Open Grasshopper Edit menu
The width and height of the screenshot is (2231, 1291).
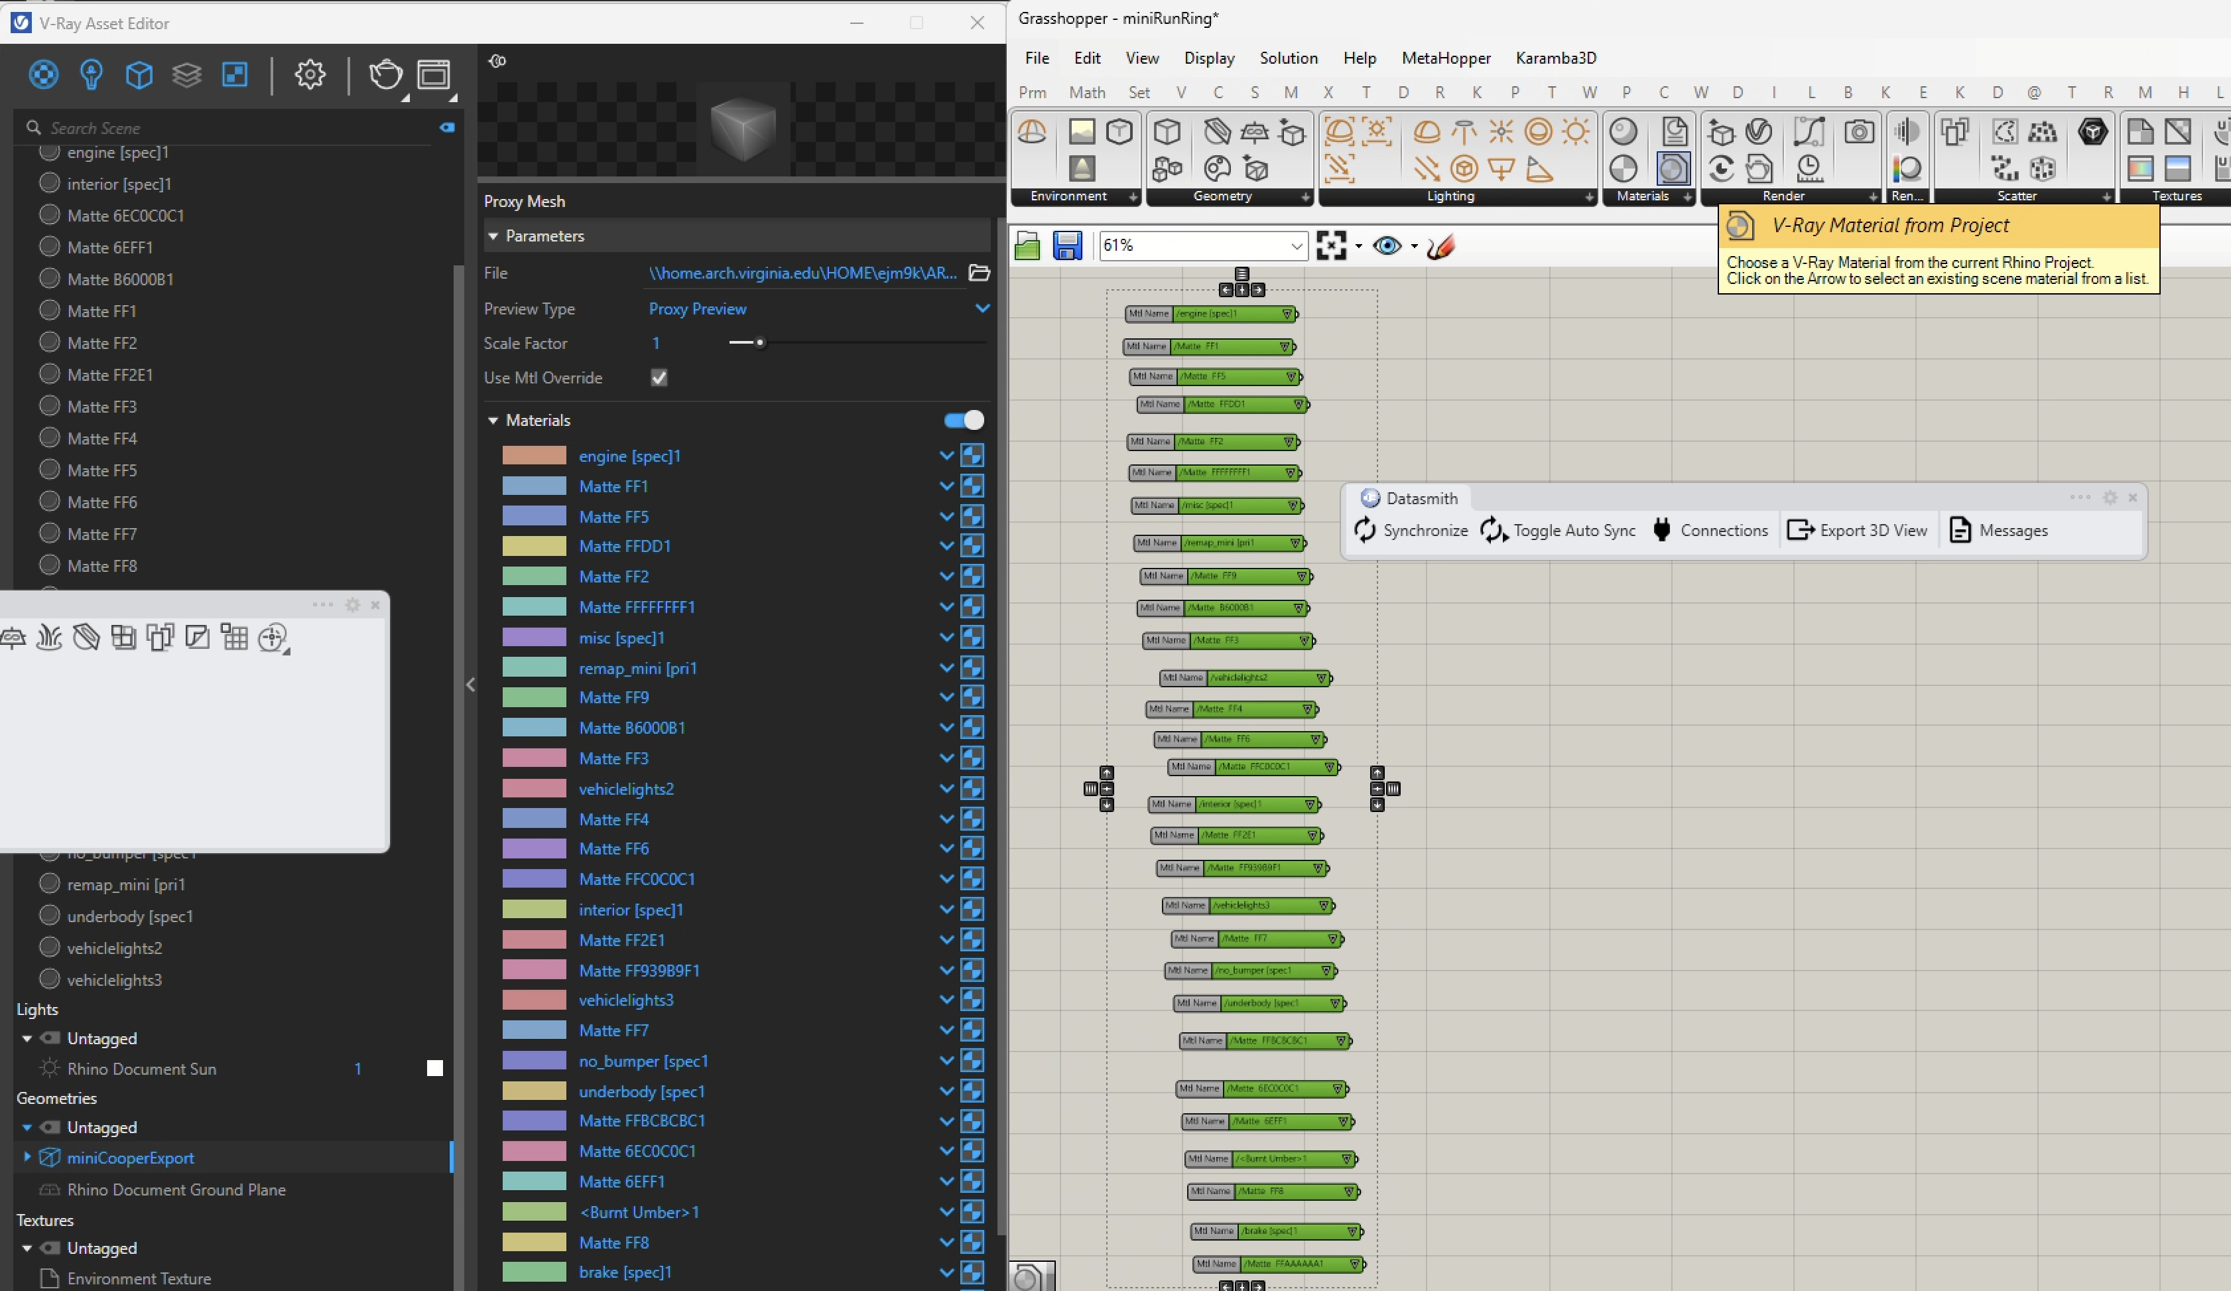click(1086, 58)
